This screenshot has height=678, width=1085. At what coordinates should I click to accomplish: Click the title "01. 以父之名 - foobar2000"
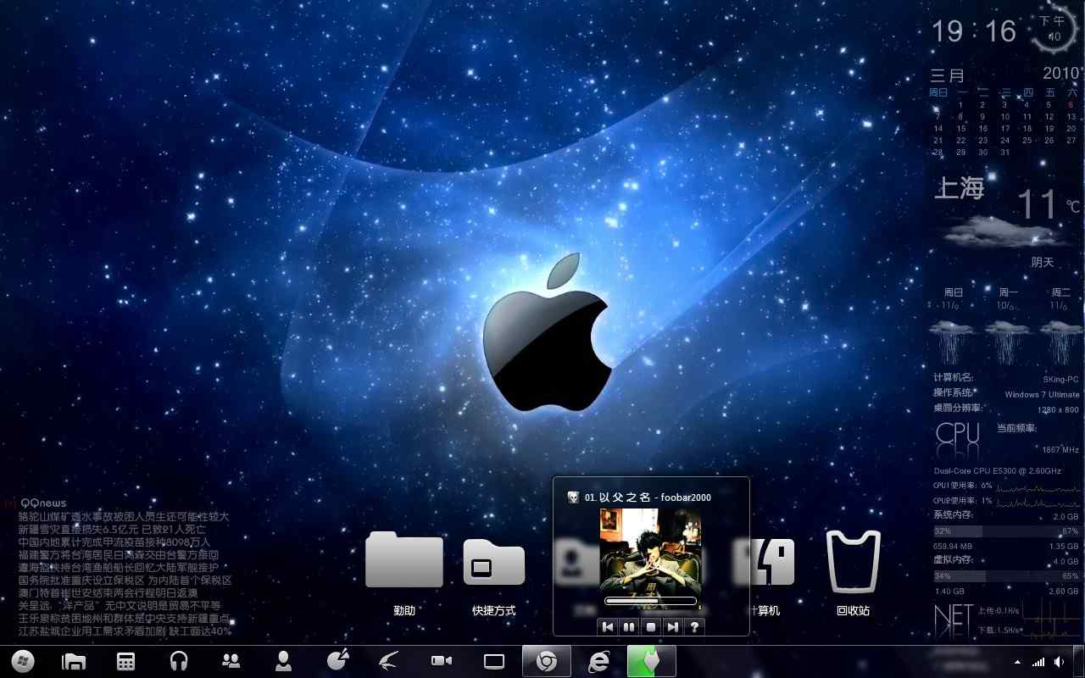coord(648,497)
